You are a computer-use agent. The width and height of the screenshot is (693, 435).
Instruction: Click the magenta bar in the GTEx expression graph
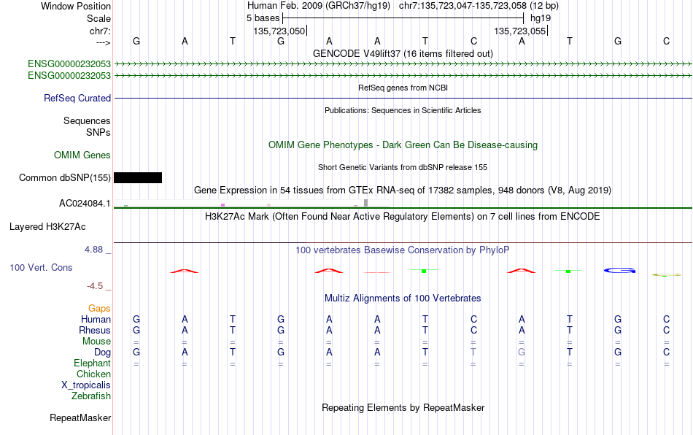(x=222, y=205)
